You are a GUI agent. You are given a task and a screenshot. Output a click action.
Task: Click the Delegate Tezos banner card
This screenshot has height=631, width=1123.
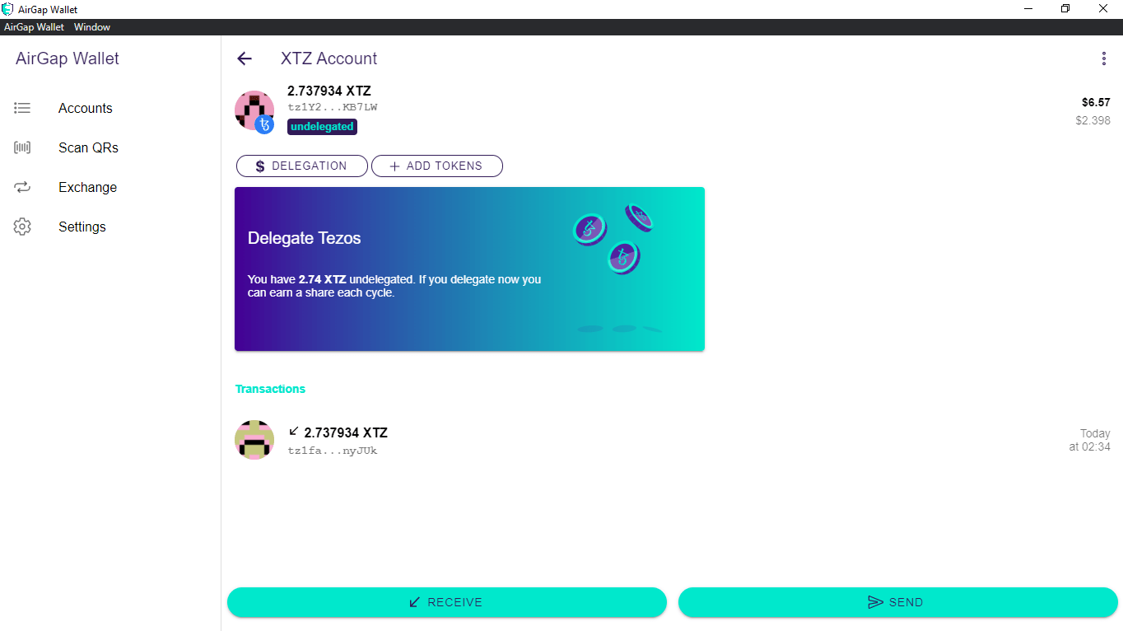click(x=469, y=269)
